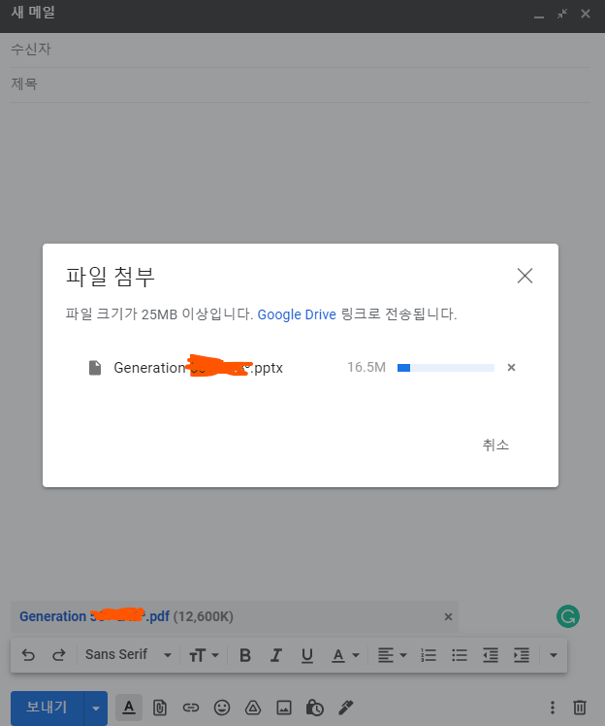Open the Sans Serif font dropdown
This screenshot has height=726, width=605.
(128, 655)
